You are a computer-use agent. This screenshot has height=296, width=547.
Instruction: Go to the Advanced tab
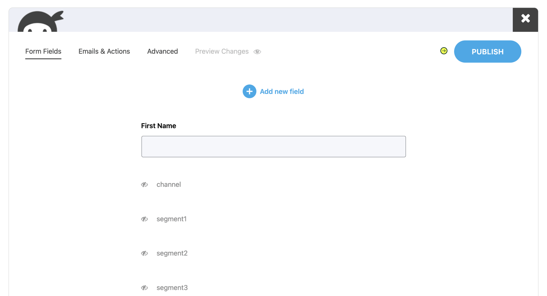162,51
